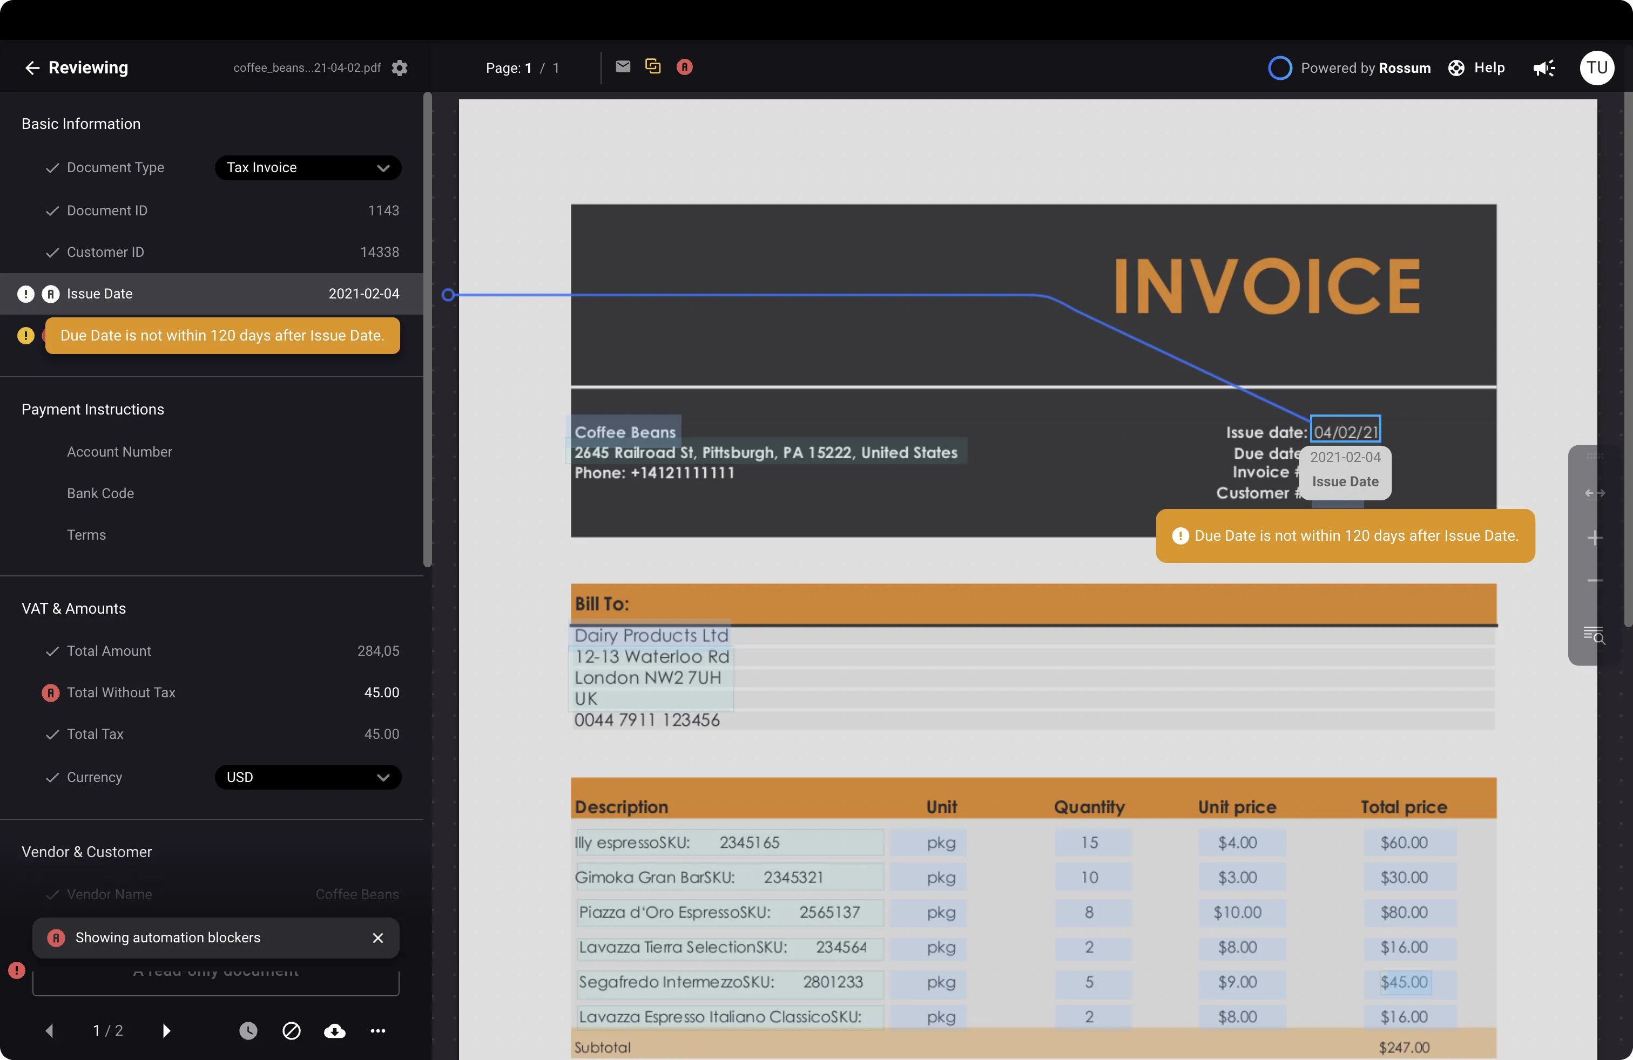
Task: Click the cloud download icon
Action: point(334,1030)
